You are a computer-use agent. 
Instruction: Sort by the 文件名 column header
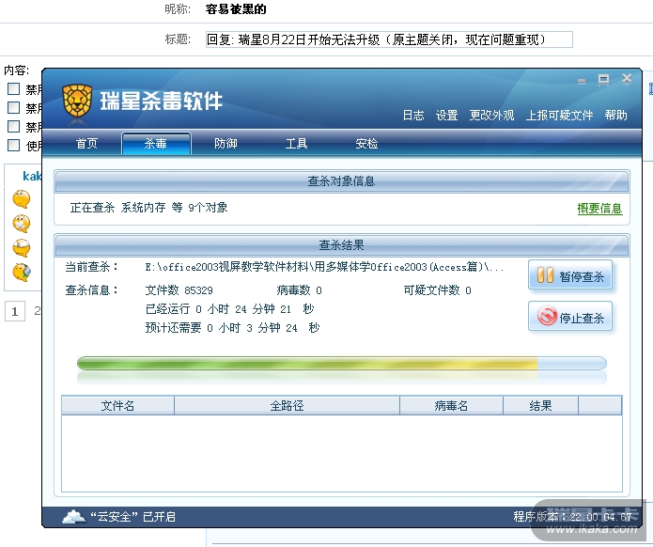(x=117, y=405)
